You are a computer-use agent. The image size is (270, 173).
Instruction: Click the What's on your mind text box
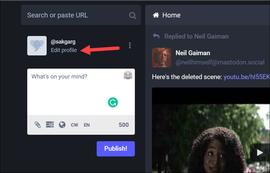click(x=81, y=92)
